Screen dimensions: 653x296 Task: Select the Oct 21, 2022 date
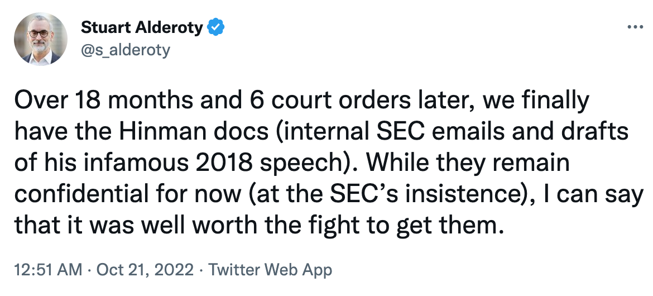[145, 270]
